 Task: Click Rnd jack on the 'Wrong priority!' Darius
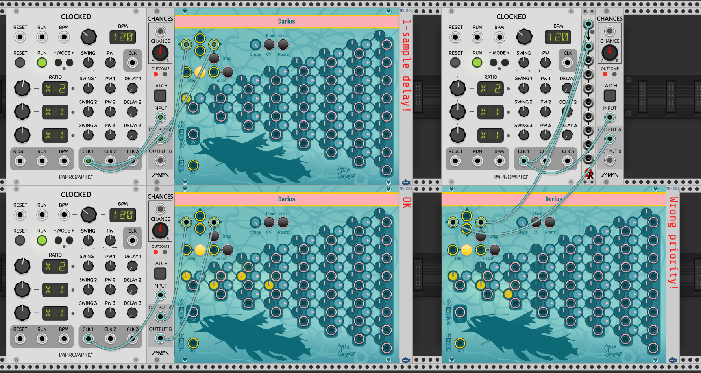(460, 343)
